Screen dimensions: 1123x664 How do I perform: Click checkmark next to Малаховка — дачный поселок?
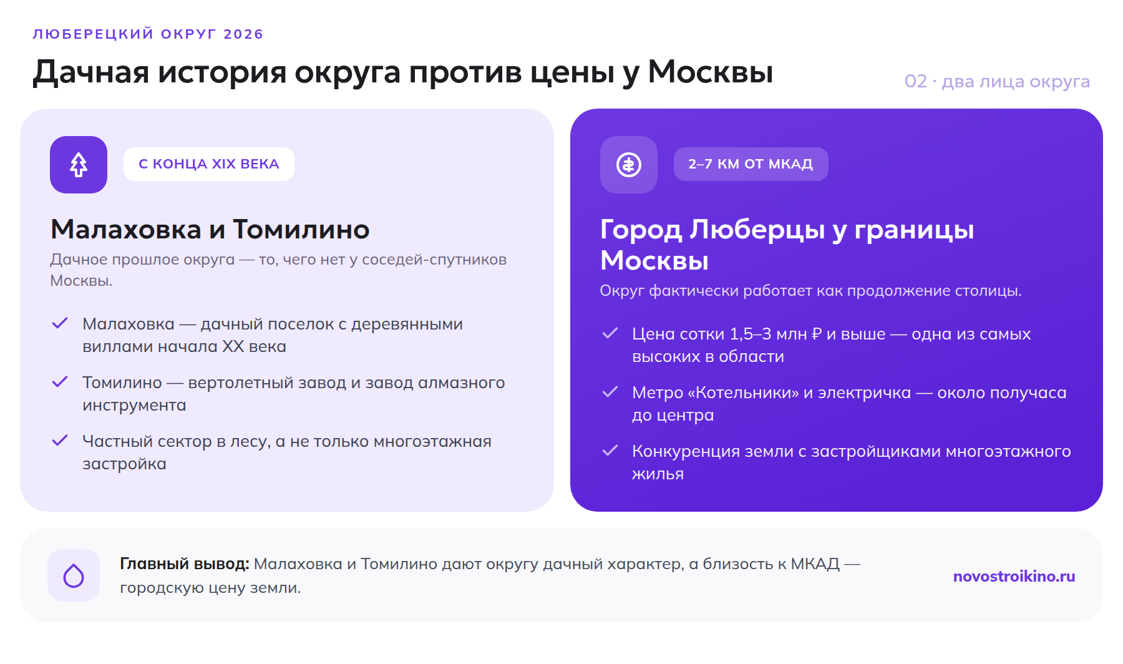point(60,323)
